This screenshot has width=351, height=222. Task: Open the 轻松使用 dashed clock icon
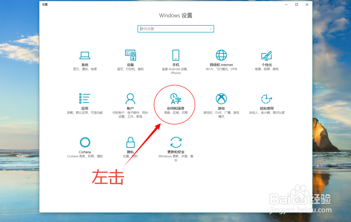[x=267, y=99]
